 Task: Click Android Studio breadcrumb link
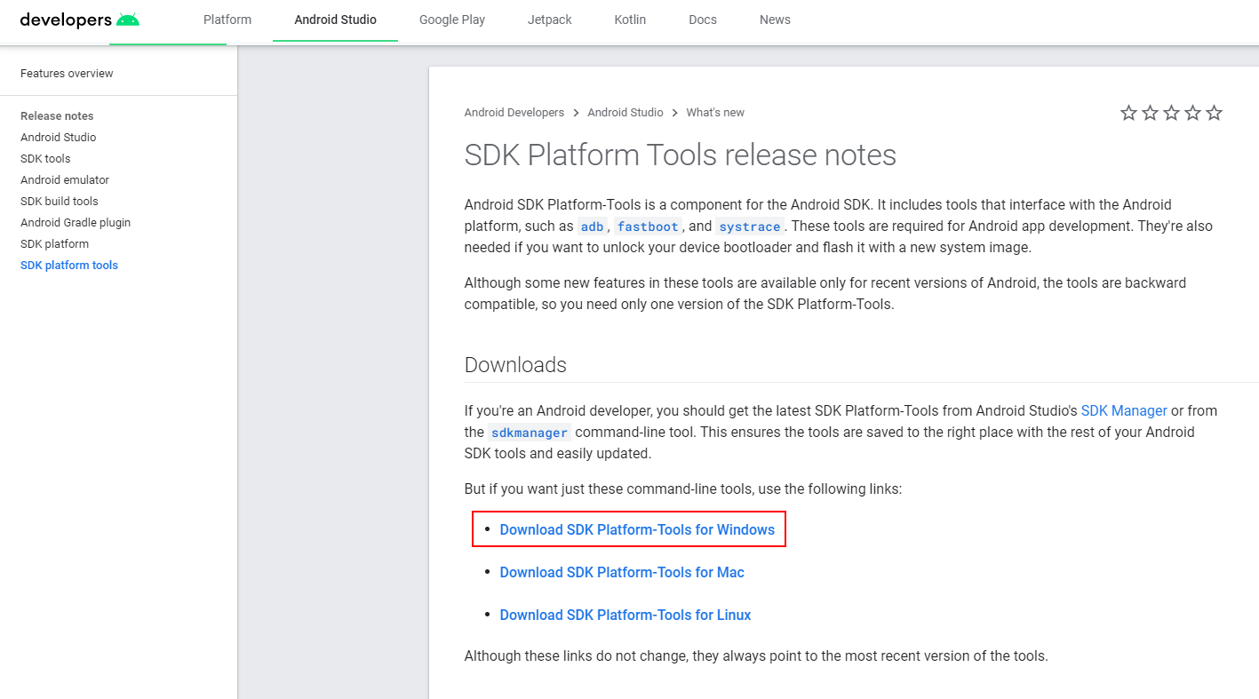click(626, 113)
